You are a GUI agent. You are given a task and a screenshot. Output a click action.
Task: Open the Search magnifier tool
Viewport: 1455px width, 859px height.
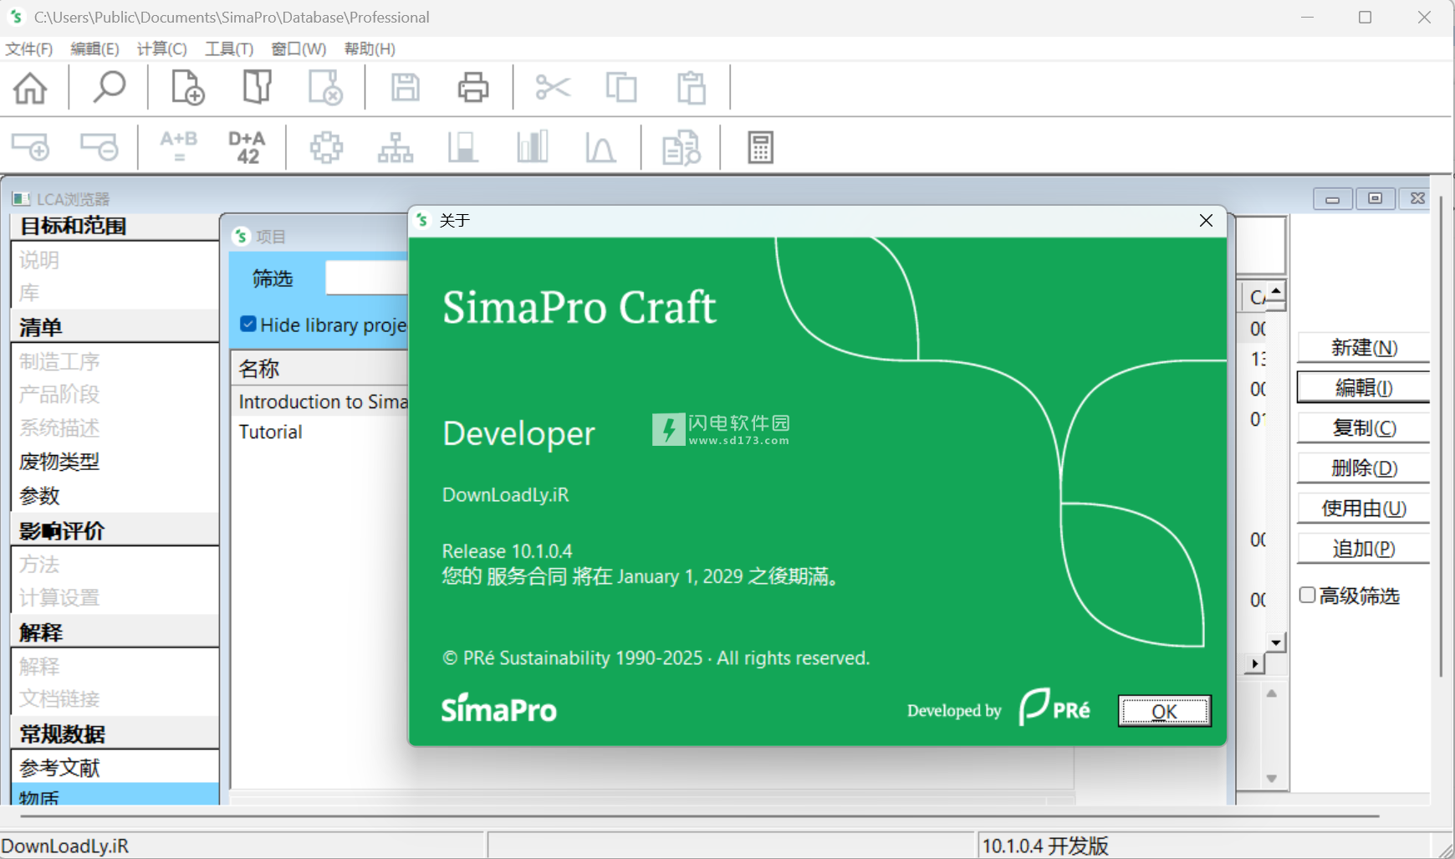click(x=109, y=88)
